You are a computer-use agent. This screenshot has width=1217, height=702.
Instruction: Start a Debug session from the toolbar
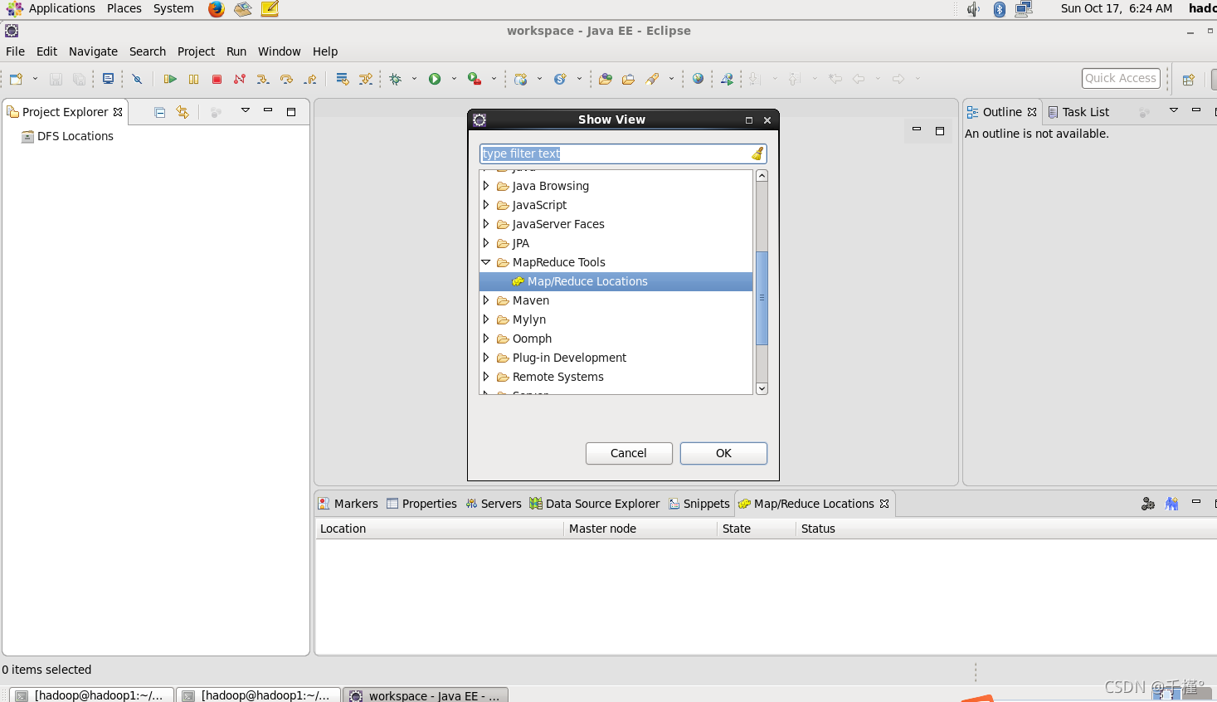point(394,78)
